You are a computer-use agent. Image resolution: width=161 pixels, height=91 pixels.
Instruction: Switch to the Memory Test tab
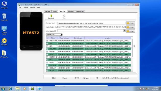[80, 11]
